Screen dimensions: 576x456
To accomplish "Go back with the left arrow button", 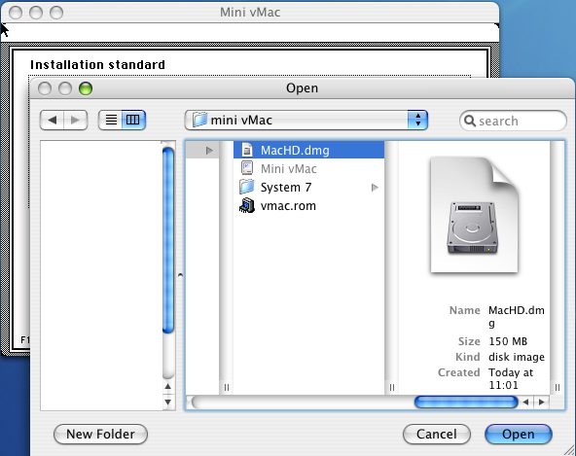I will coord(53,120).
